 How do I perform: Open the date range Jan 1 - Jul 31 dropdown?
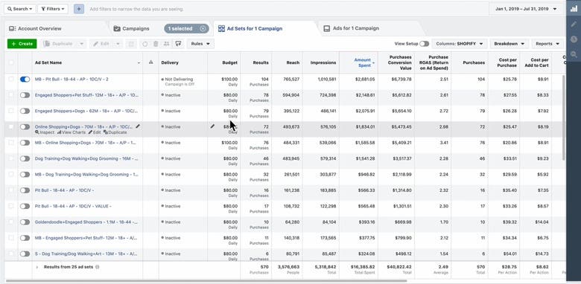tap(526, 9)
